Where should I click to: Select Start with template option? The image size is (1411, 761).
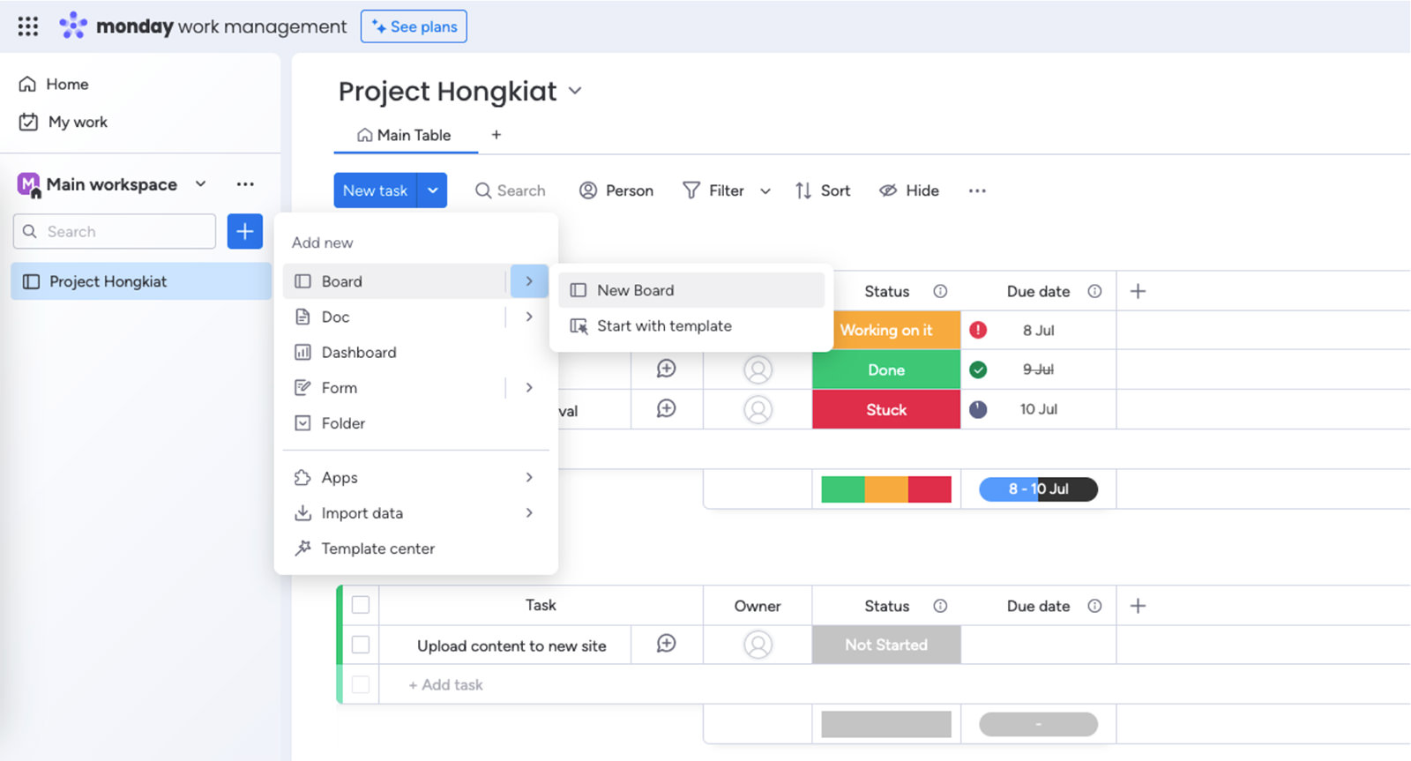pos(691,325)
